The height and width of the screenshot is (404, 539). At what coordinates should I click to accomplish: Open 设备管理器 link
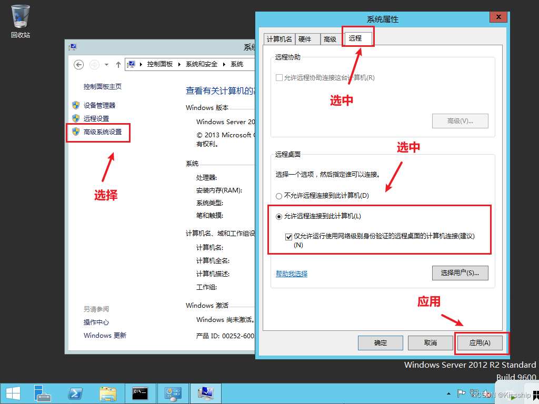coord(99,105)
